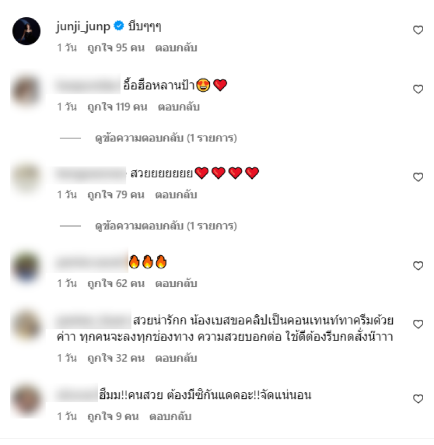Viewport: 434px width, 445px height.
Task: Heart the long 'สวยน่ารักก' comment
Action: point(418,324)
